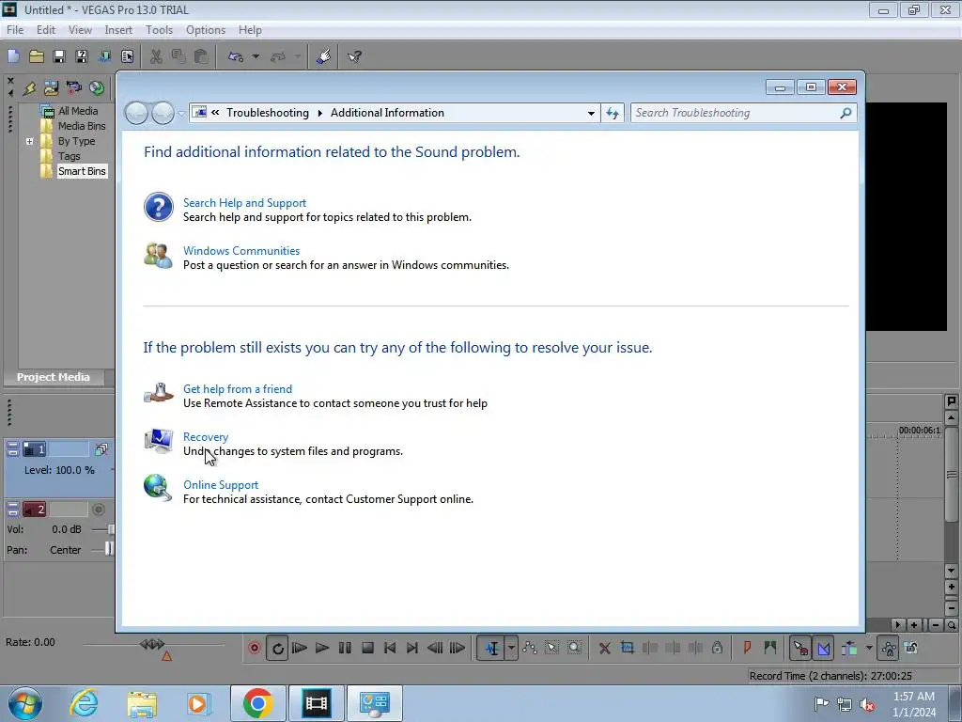Viewport: 962px width, 722px height.
Task: Select the Zoom Edit tool magnifier
Action: coord(574,648)
